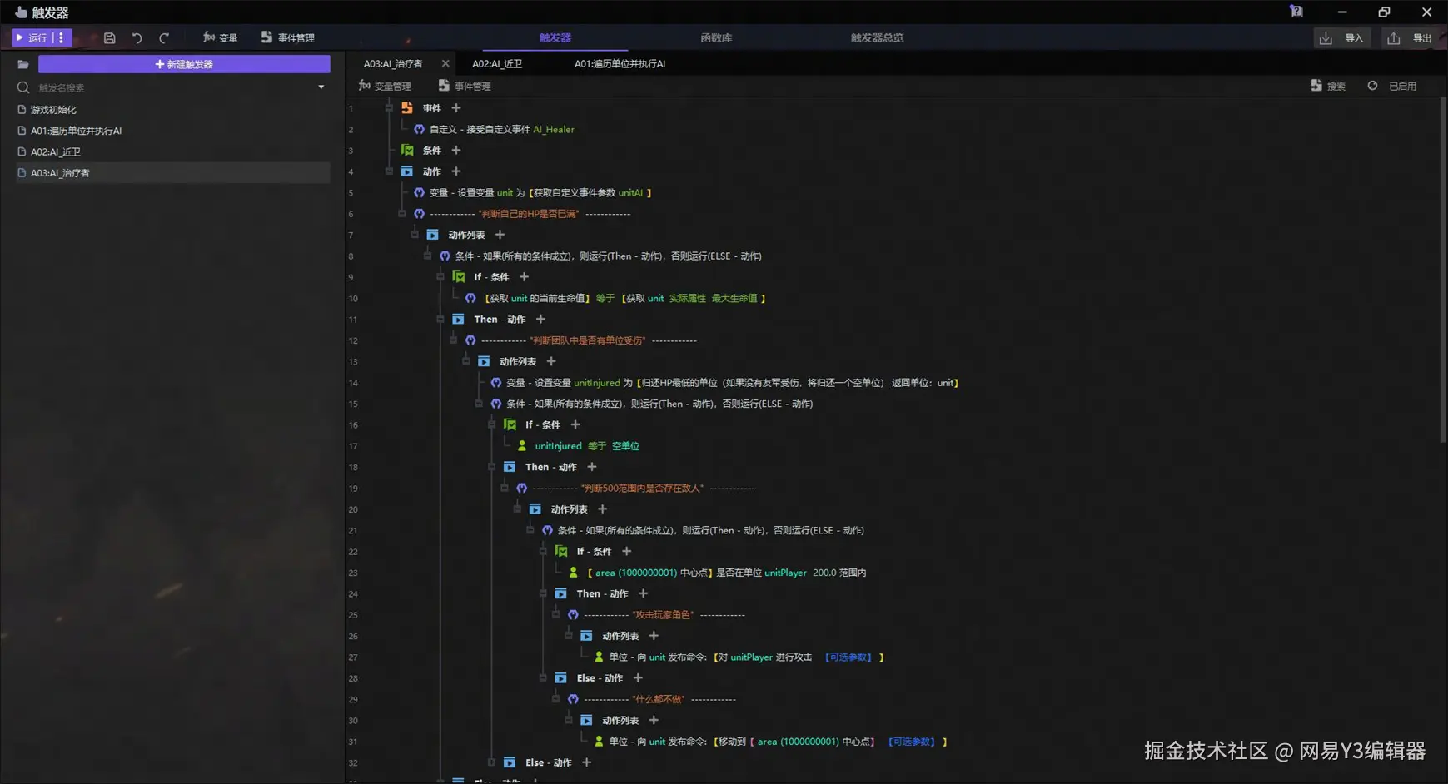The image size is (1448, 784).
Task: Open the help icon in the title bar
Action: pyautogui.click(x=1296, y=12)
